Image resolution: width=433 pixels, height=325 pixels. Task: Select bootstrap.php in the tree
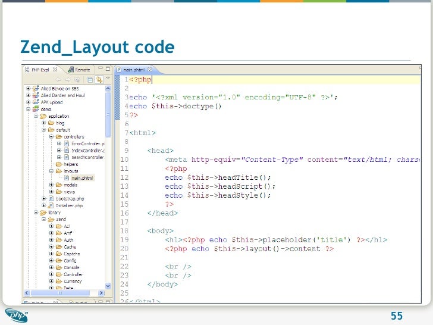pos(70,199)
